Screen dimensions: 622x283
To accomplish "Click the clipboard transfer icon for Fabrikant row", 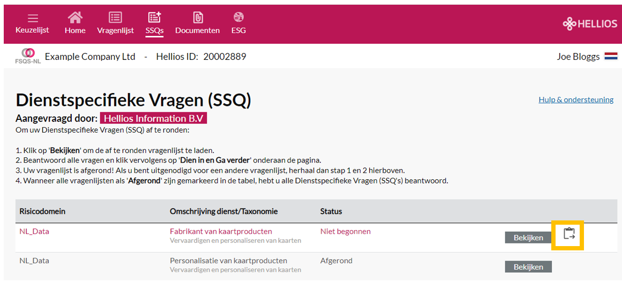I will tap(569, 234).
